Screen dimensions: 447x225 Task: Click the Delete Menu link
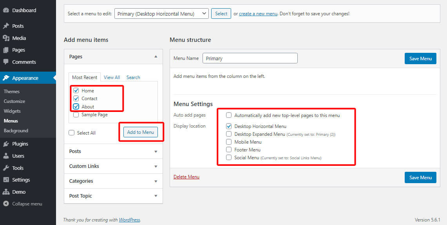click(x=186, y=177)
